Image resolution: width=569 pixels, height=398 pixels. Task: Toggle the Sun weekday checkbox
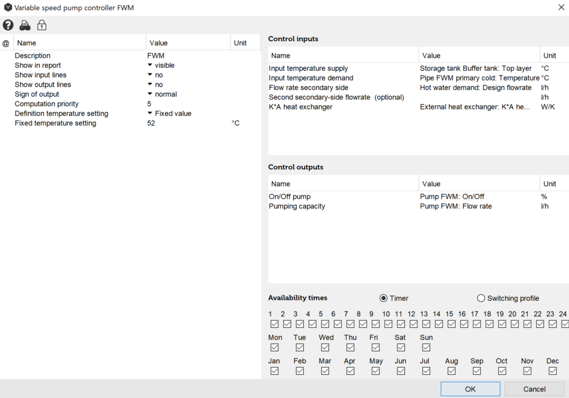426,347
